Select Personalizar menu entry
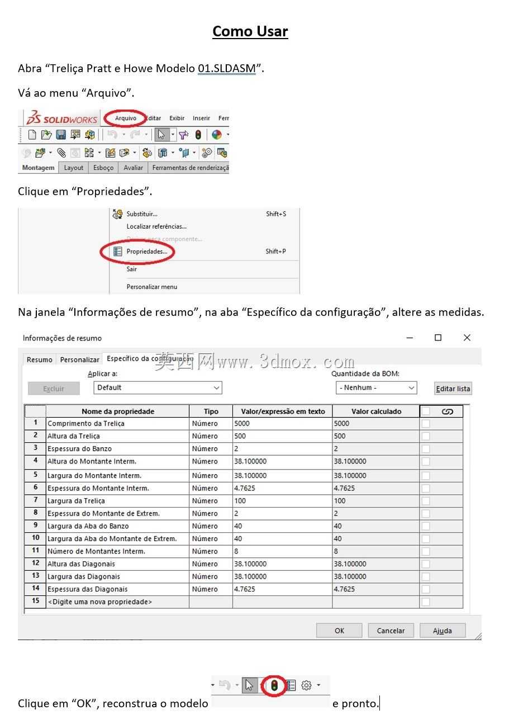The image size is (509, 724). 151,287
